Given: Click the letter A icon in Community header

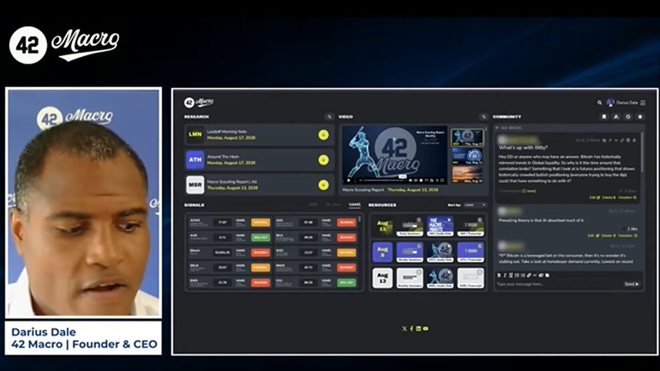Looking at the screenshot, I should click(616, 117).
